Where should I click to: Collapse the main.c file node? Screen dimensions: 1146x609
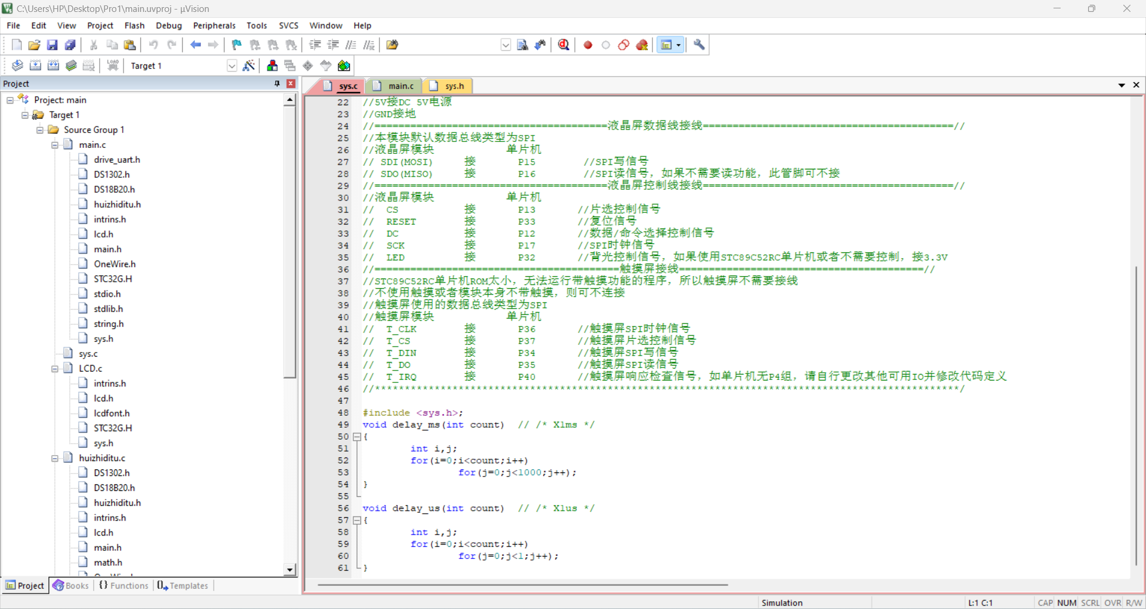(55, 145)
